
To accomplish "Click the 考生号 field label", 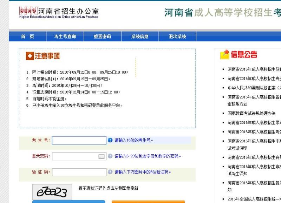I will pyautogui.click(x=41, y=140).
